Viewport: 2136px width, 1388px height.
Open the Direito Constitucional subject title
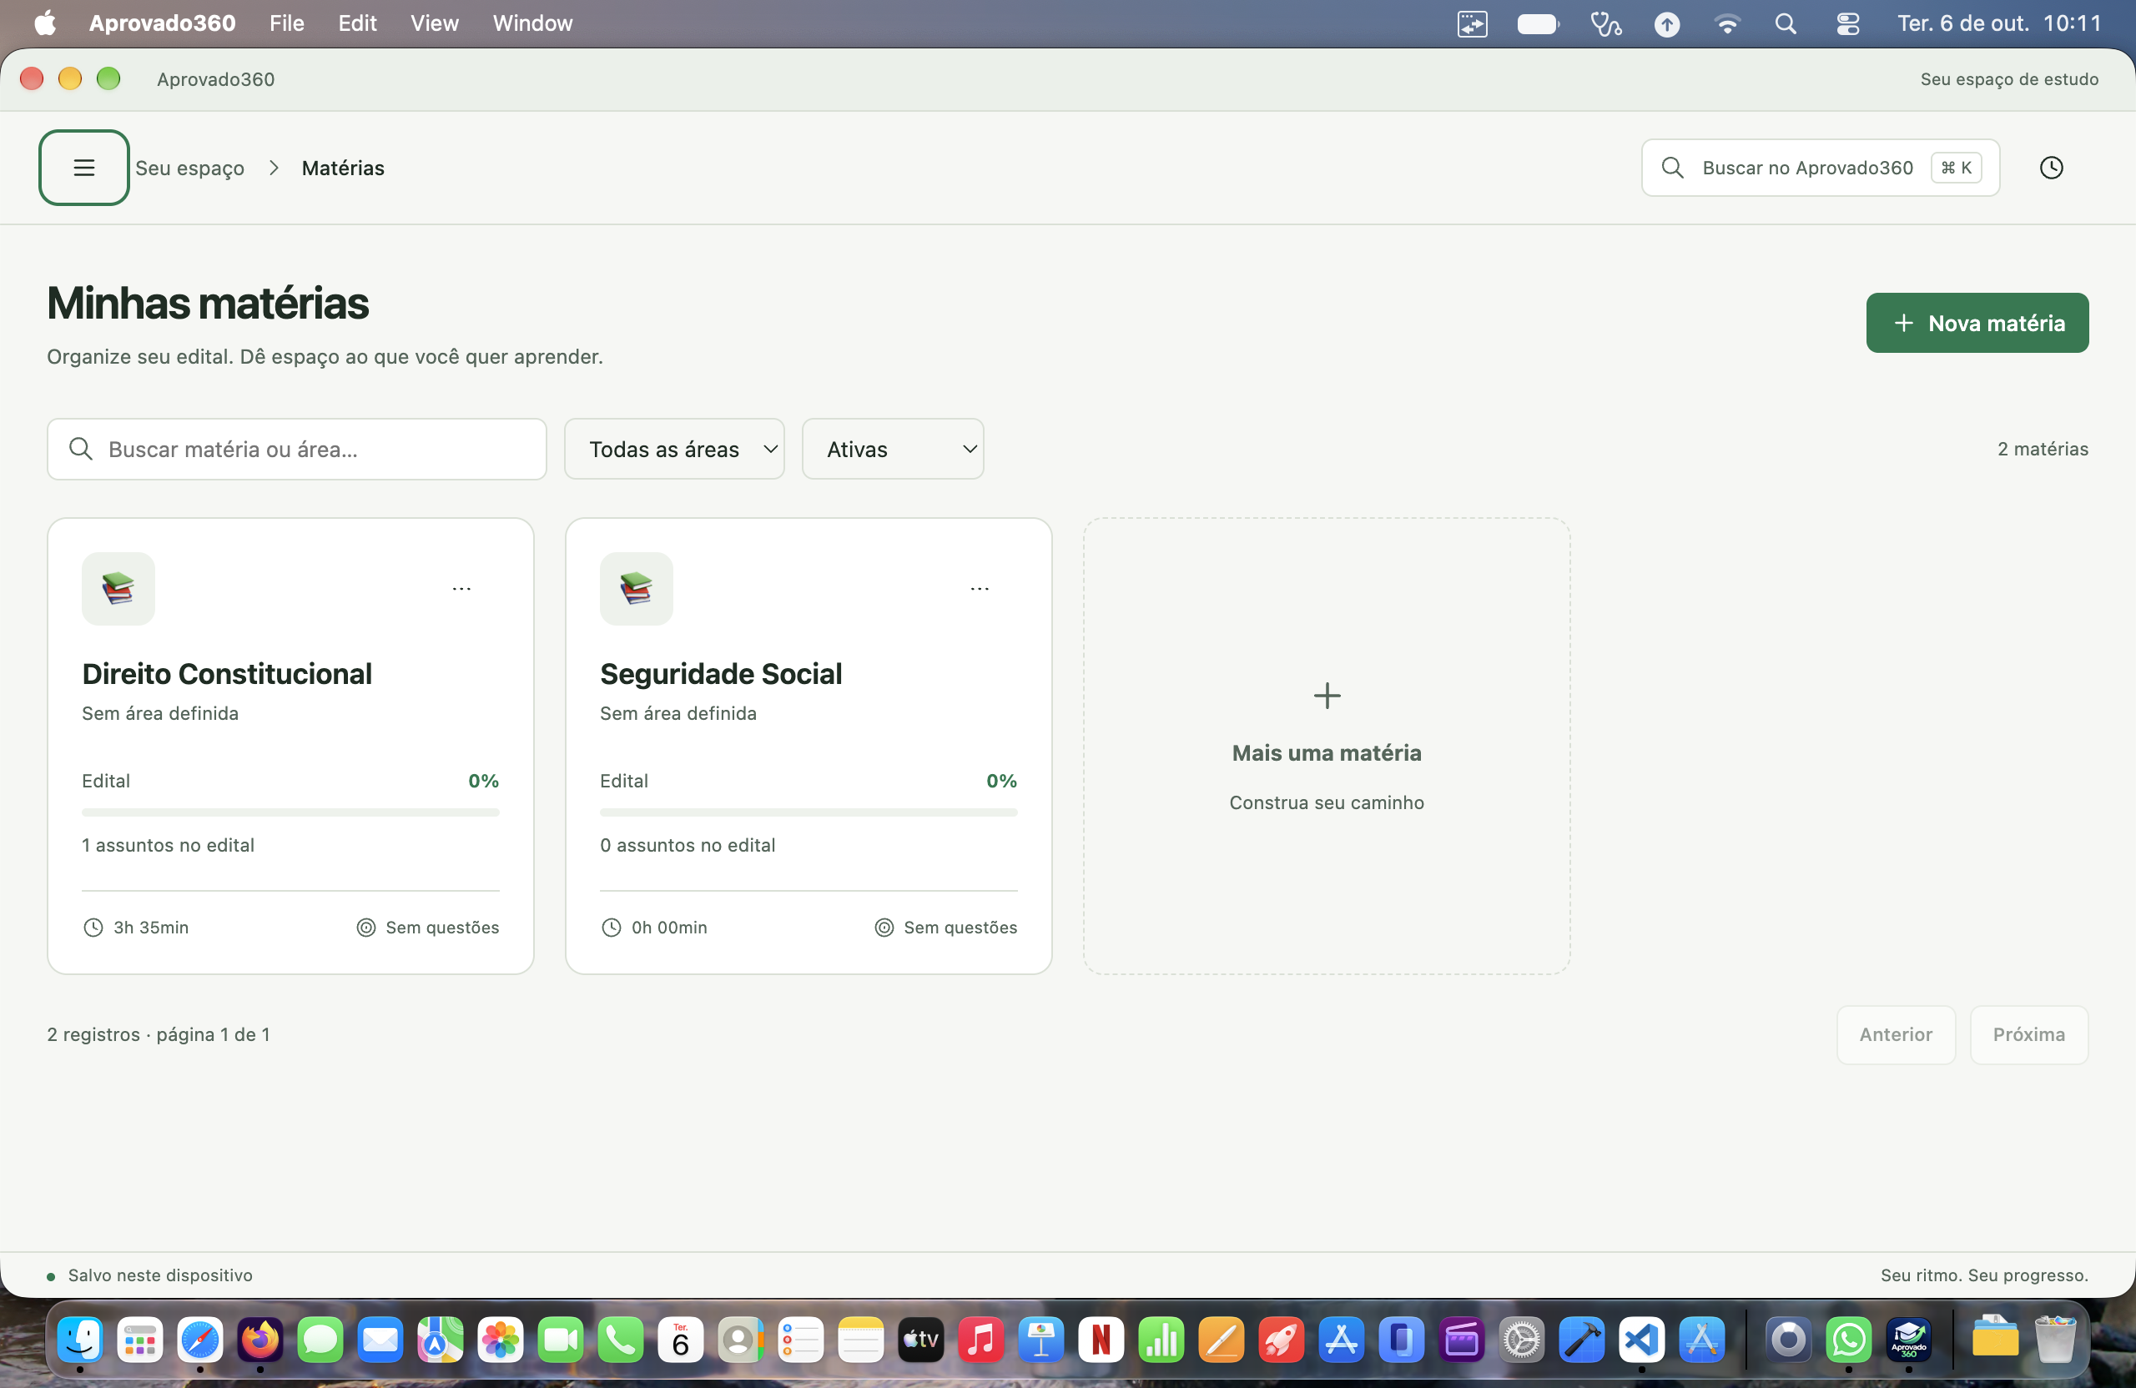point(226,674)
